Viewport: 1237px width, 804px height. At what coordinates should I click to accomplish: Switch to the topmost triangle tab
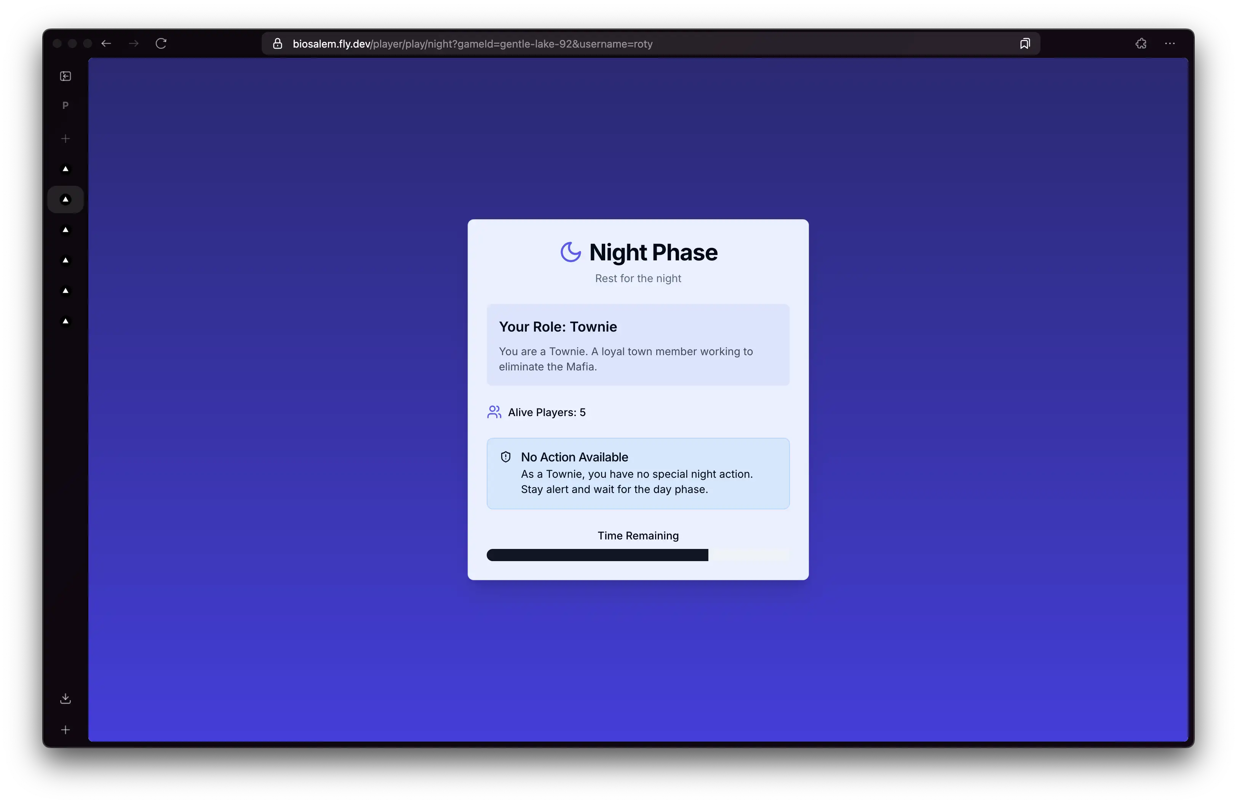click(65, 168)
